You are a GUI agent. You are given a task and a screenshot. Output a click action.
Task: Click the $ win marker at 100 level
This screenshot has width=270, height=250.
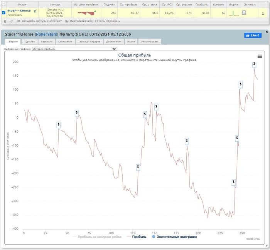pos(241,84)
